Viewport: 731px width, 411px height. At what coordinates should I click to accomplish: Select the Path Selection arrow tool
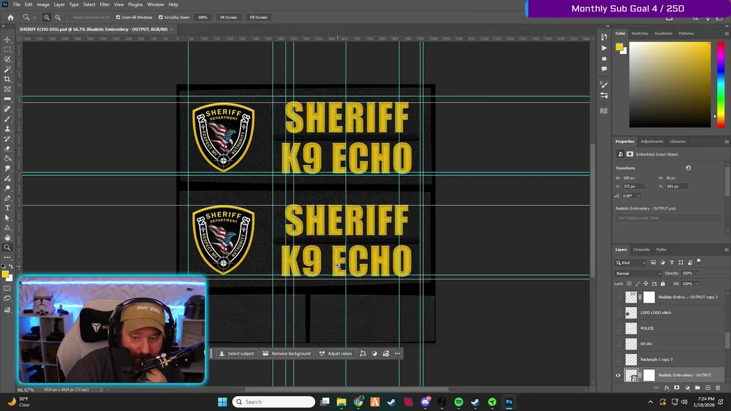coord(7,218)
